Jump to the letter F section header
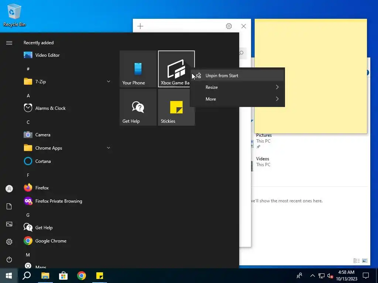 pos(28,175)
